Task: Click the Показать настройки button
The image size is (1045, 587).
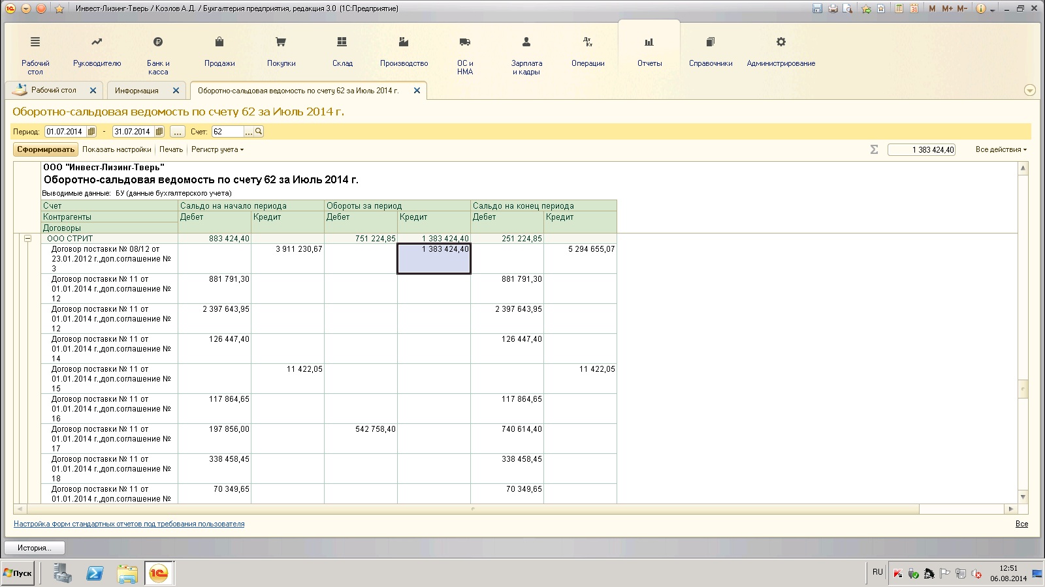Action: (116, 150)
